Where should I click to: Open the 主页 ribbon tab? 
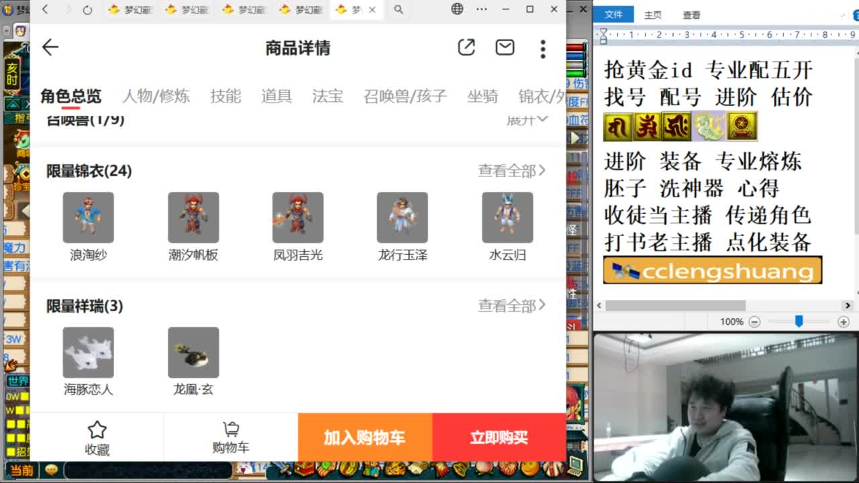tap(652, 15)
